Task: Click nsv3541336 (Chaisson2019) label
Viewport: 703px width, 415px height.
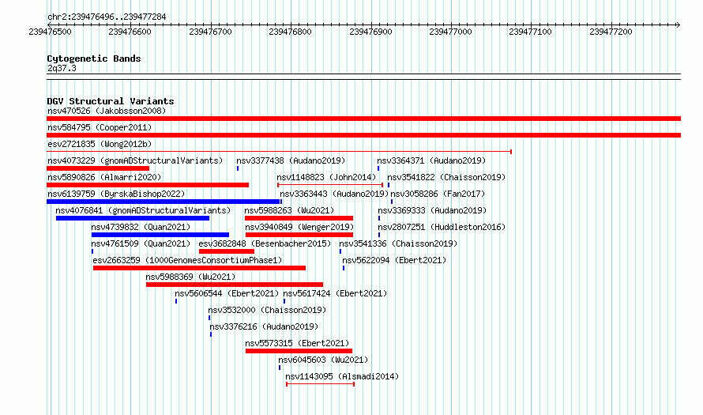Action: (398, 243)
